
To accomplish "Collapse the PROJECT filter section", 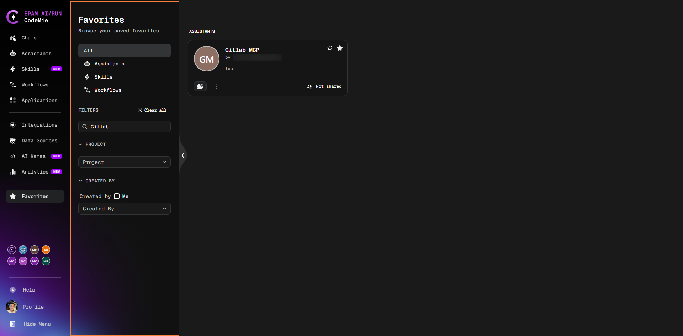I will point(92,144).
